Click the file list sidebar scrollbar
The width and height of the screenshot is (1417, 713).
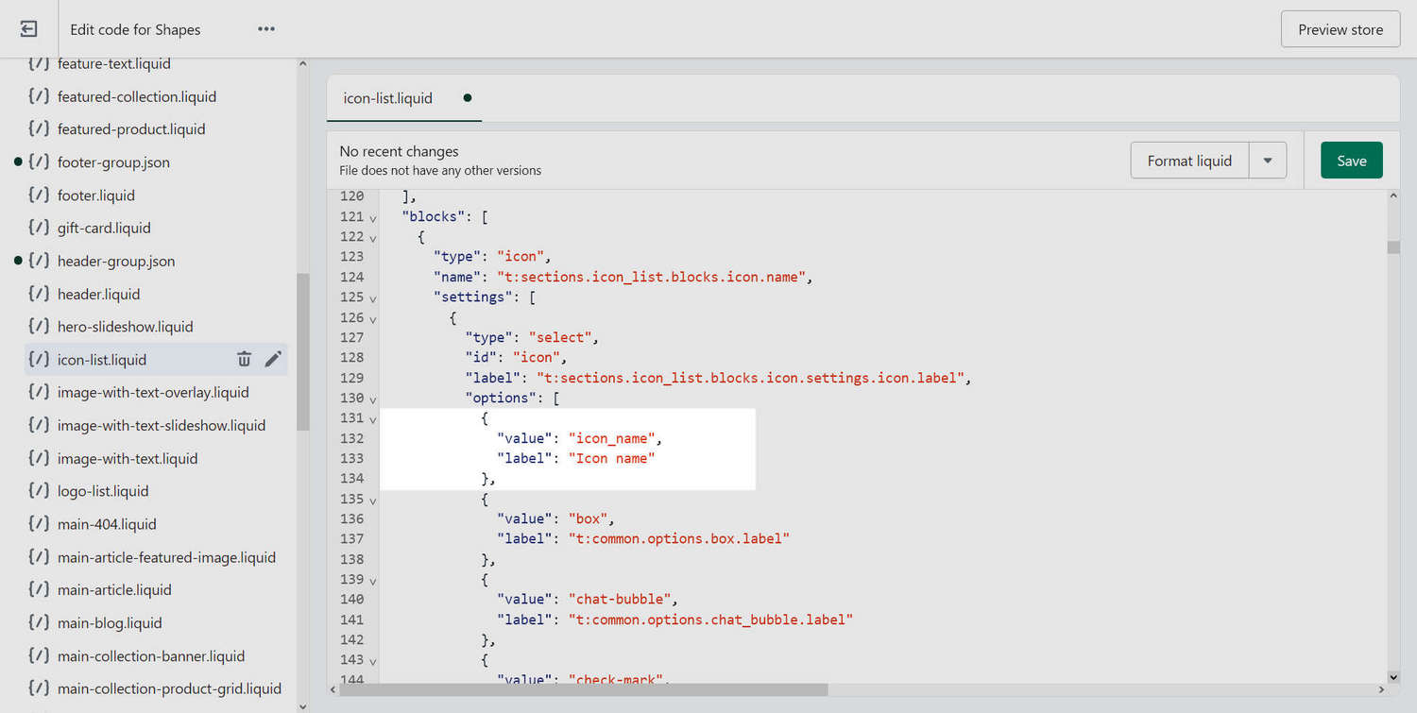click(302, 351)
